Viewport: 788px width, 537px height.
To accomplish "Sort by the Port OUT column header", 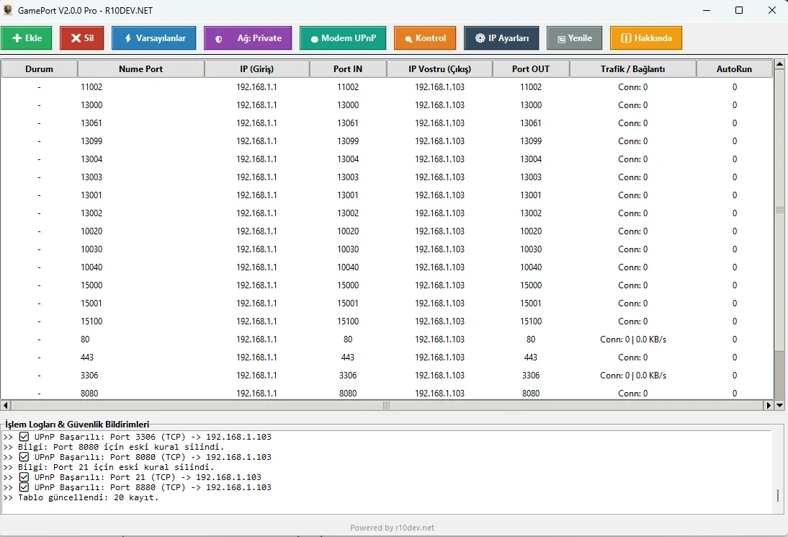I will pos(530,69).
